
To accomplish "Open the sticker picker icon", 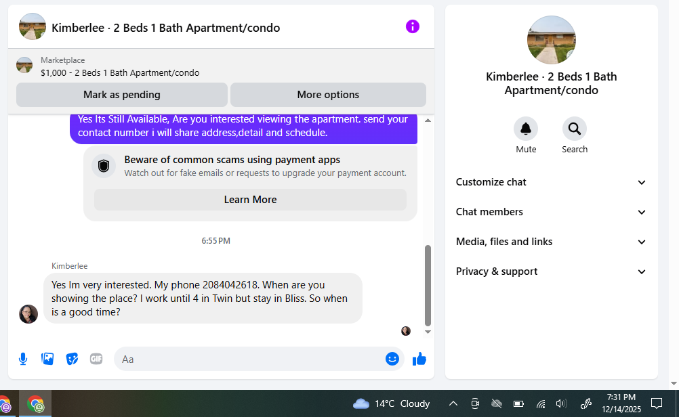I will pos(72,359).
